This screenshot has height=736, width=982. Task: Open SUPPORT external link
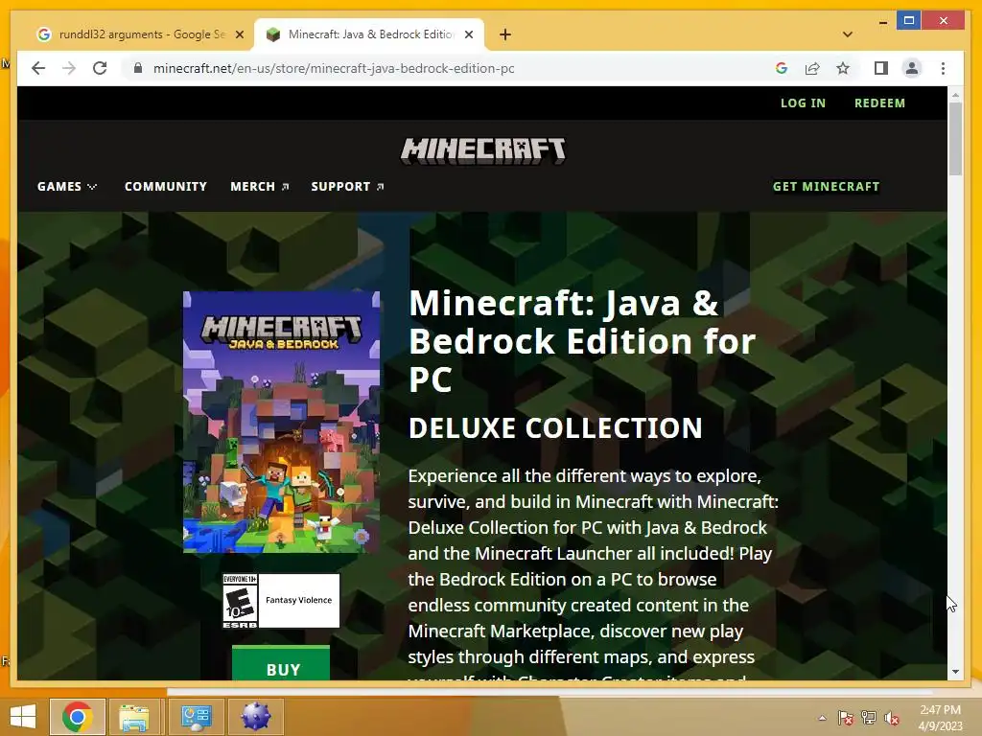(347, 187)
